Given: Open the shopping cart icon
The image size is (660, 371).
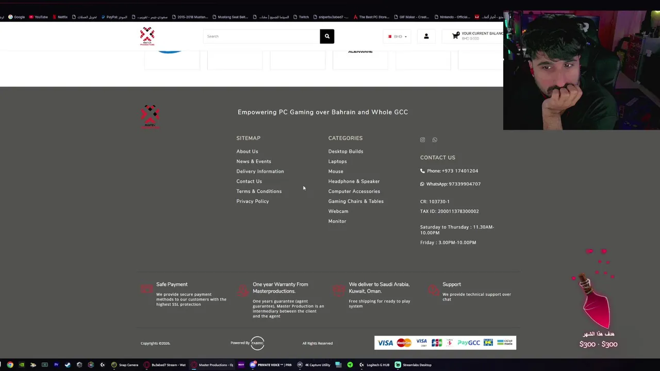Looking at the screenshot, I should [x=455, y=36].
